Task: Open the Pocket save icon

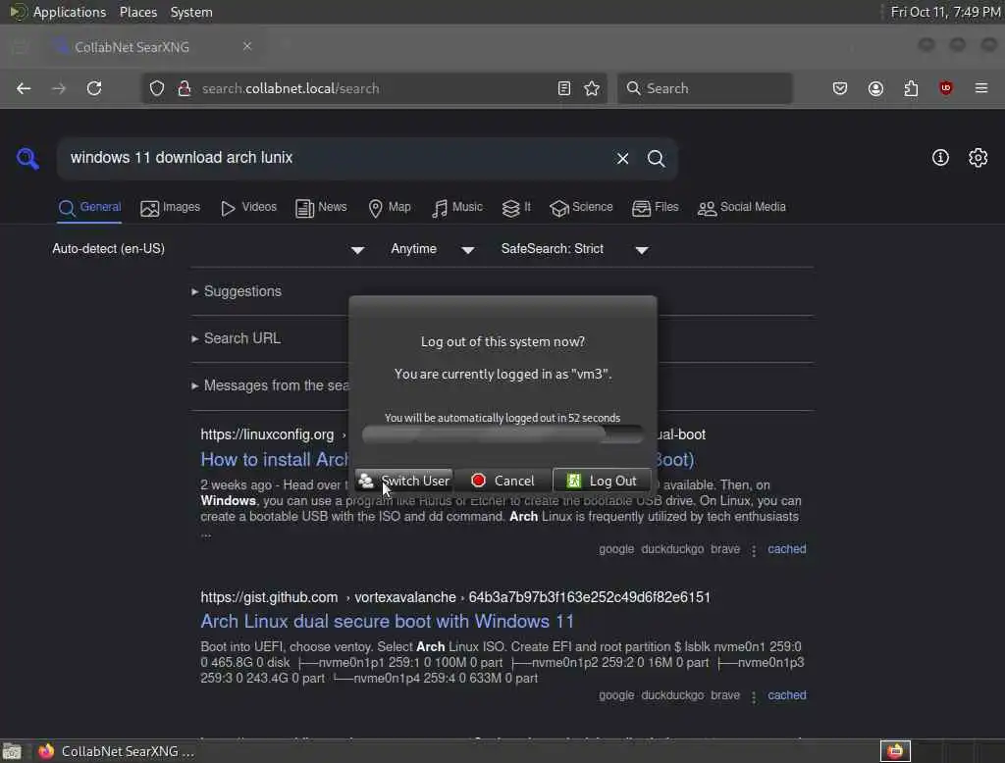Action: [x=840, y=88]
